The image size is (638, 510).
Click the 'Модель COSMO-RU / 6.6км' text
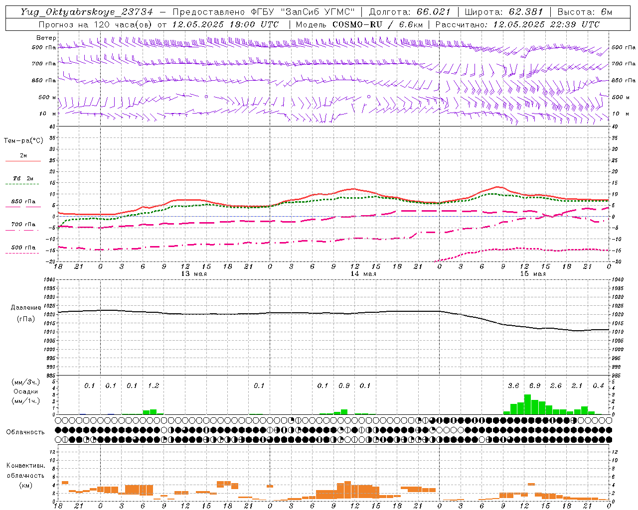(359, 24)
